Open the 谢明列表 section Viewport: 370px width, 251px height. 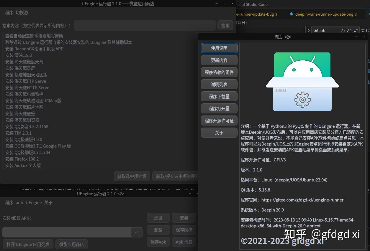pos(219,84)
